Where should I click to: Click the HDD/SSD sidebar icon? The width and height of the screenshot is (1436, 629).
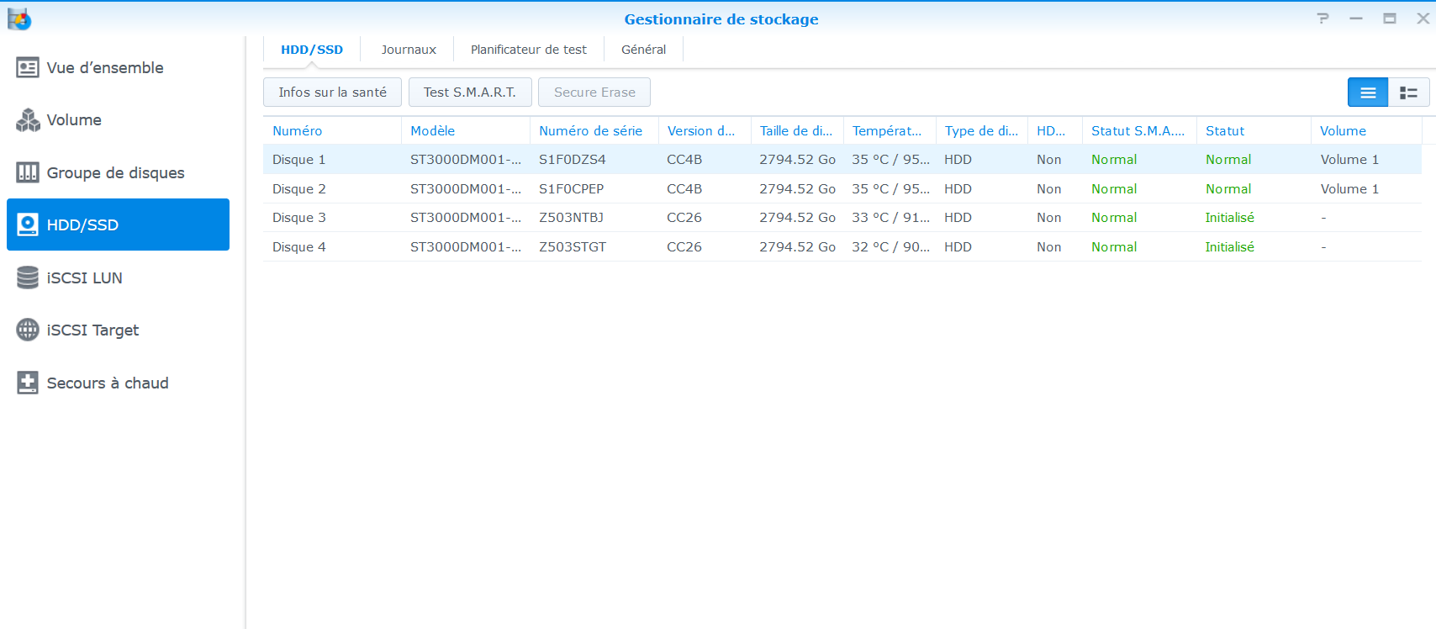[x=28, y=225]
